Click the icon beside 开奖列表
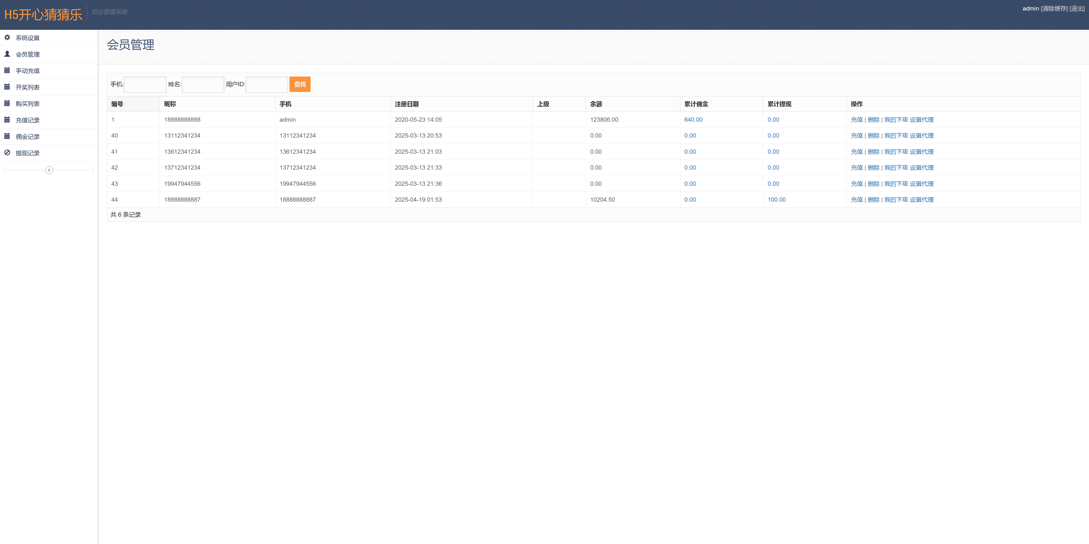This screenshot has width=1089, height=544. click(7, 87)
